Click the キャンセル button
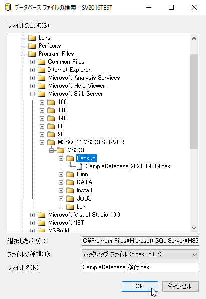The image size is (206, 299). pyautogui.click(x=180, y=286)
